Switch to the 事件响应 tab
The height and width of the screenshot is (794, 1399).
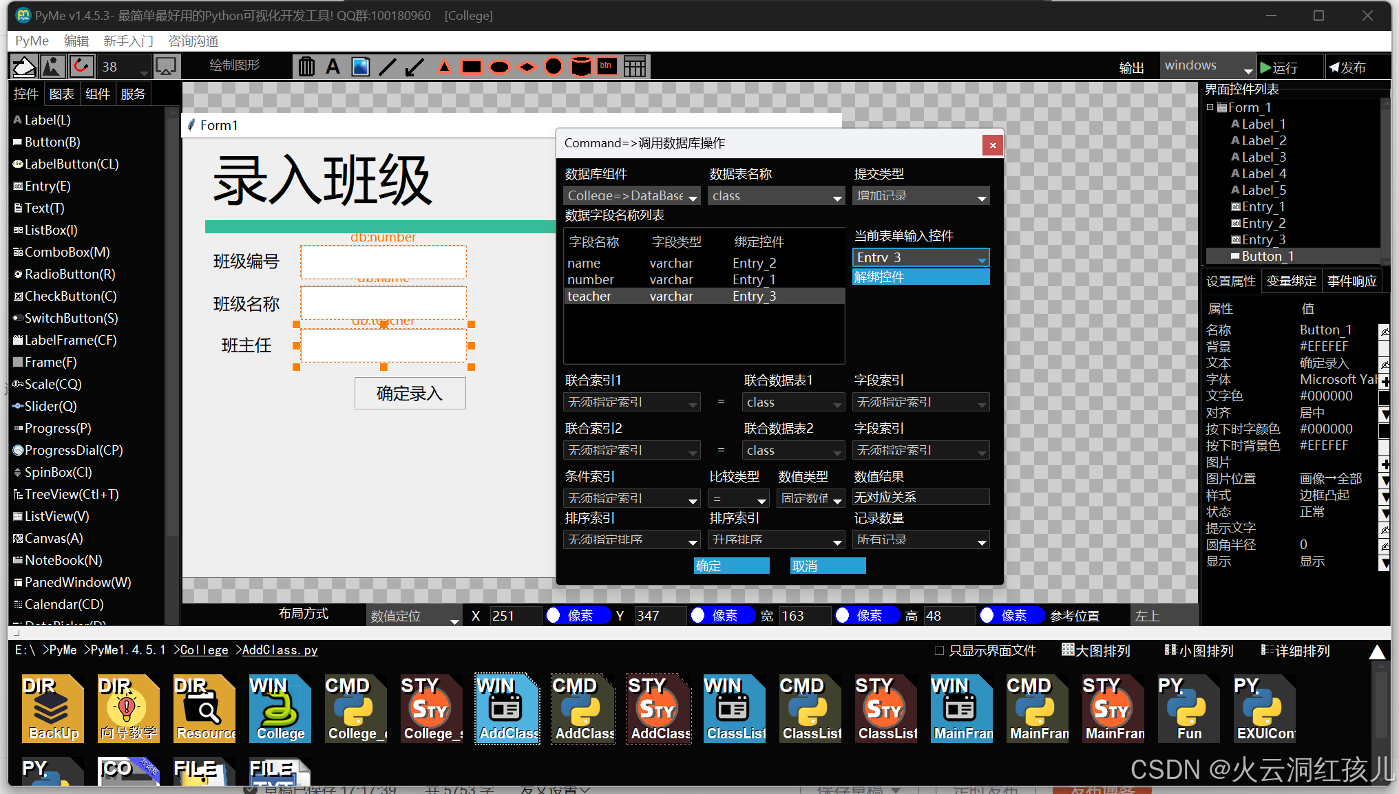click(x=1351, y=281)
